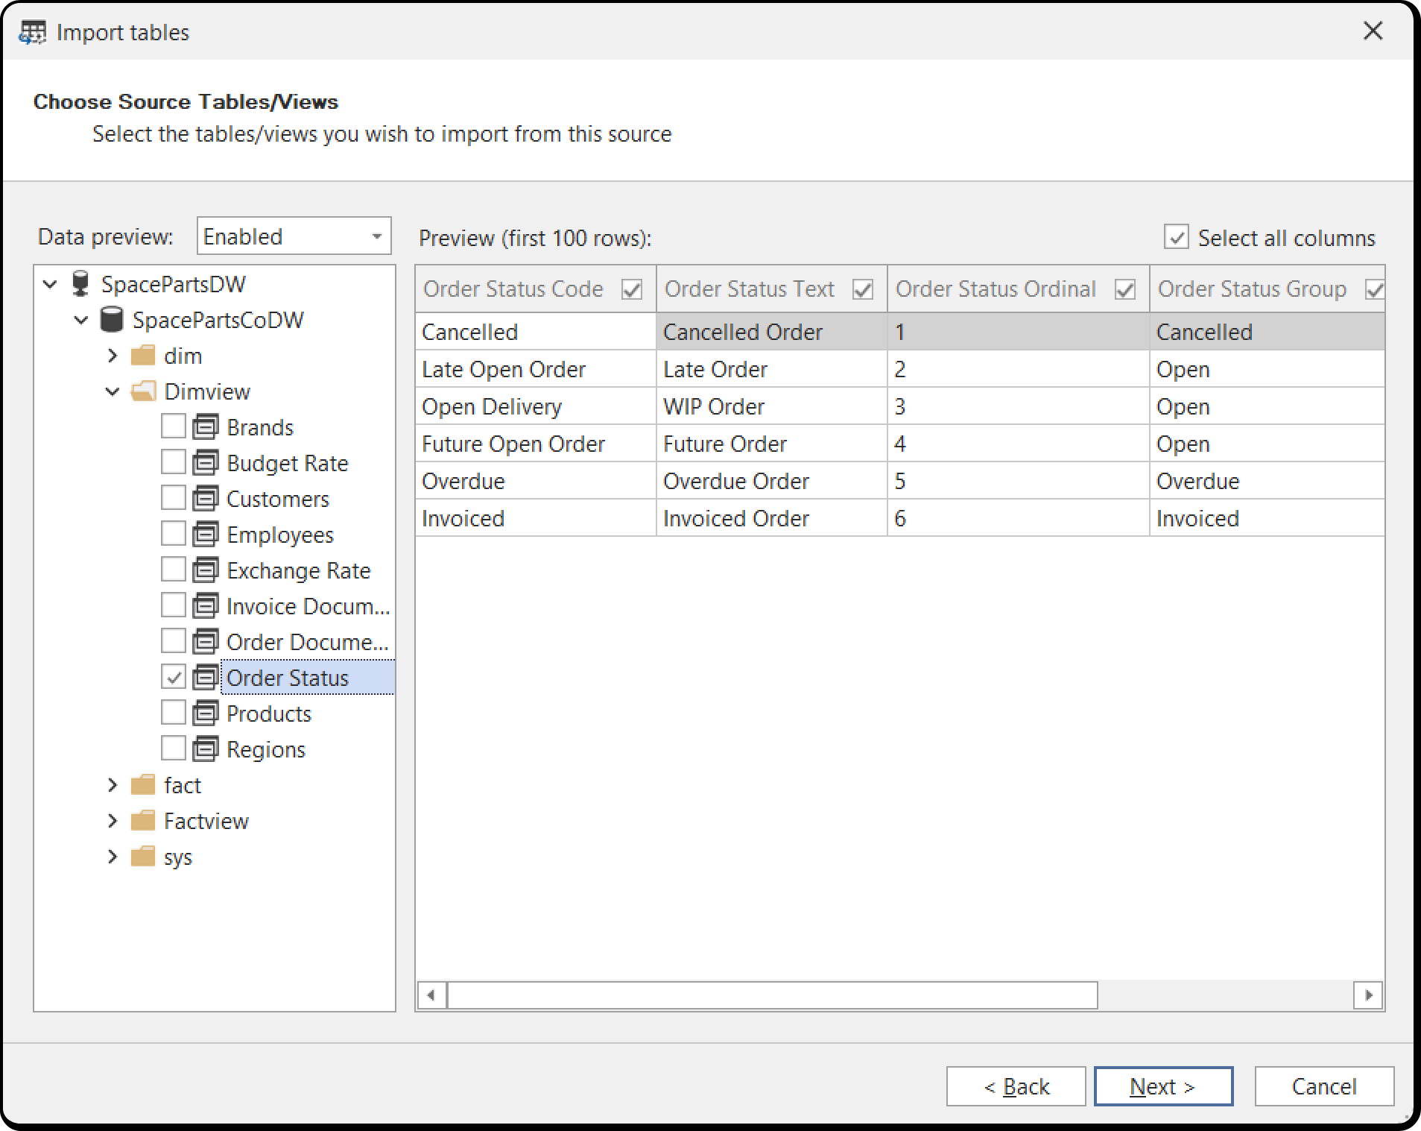Click the Import tables window icon
Viewport: 1421px width, 1131px height.
[x=32, y=33]
